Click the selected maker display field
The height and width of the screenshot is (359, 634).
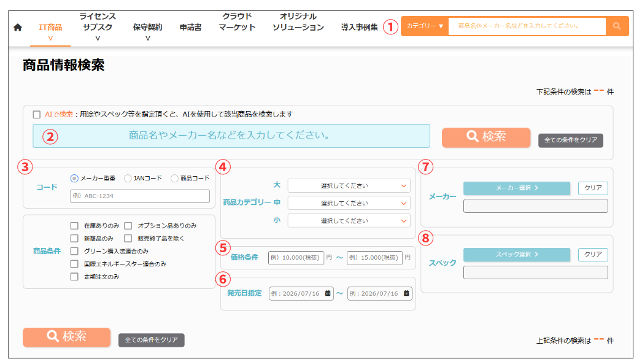[536, 206]
